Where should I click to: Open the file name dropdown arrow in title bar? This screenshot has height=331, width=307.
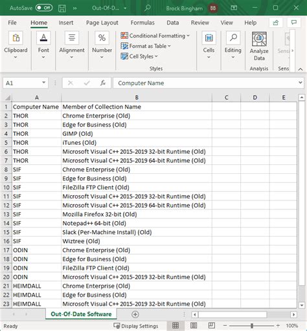pyautogui.click(x=125, y=8)
